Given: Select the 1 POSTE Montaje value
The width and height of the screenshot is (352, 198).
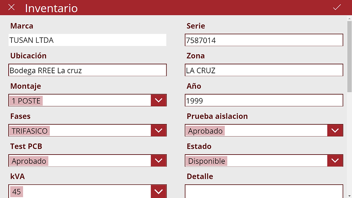Looking at the screenshot, I should 26,101.
